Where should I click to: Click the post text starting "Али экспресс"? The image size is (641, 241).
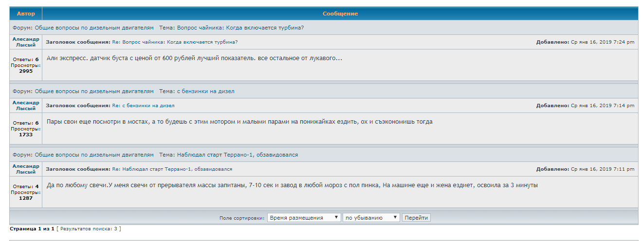pyautogui.click(x=194, y=58)
